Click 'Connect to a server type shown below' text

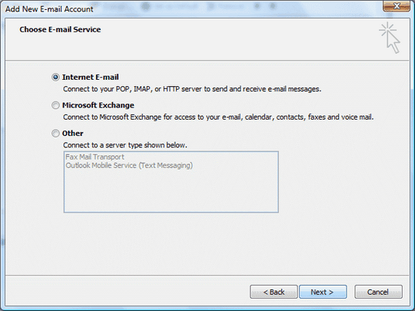125,145
